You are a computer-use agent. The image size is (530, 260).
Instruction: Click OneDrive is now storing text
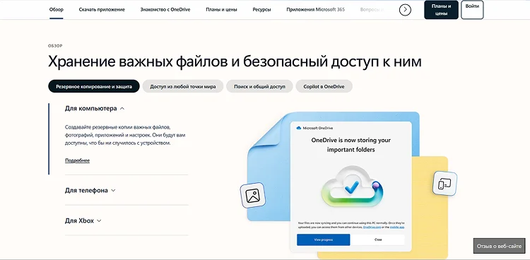pyautogui.click(x=351, y=145)
